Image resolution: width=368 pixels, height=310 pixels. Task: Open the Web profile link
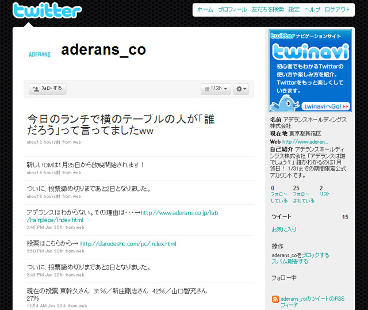(x=305, y=141)
